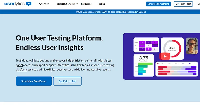200x110 pixels.
Task: Follow the underlined 'platform' link
Action: pos(21,70)
